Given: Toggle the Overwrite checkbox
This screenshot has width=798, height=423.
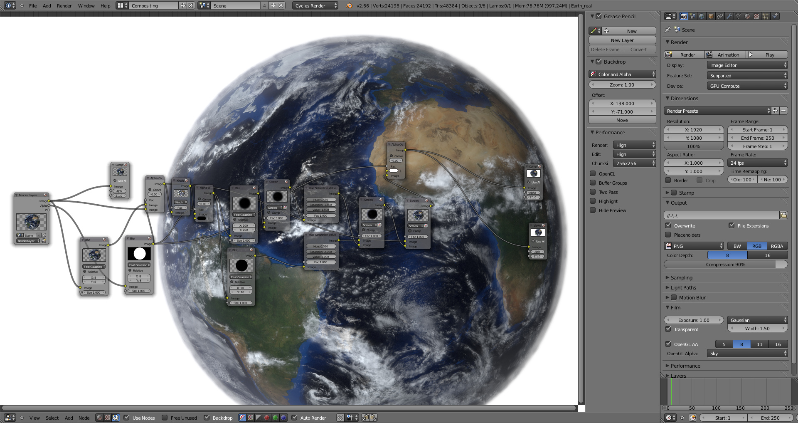Looking at the screenshot, I should coord(668,225).
